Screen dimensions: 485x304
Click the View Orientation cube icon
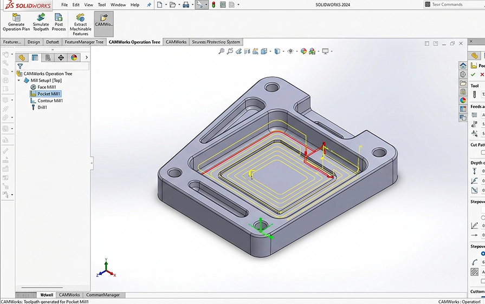(x=264, y=51)
